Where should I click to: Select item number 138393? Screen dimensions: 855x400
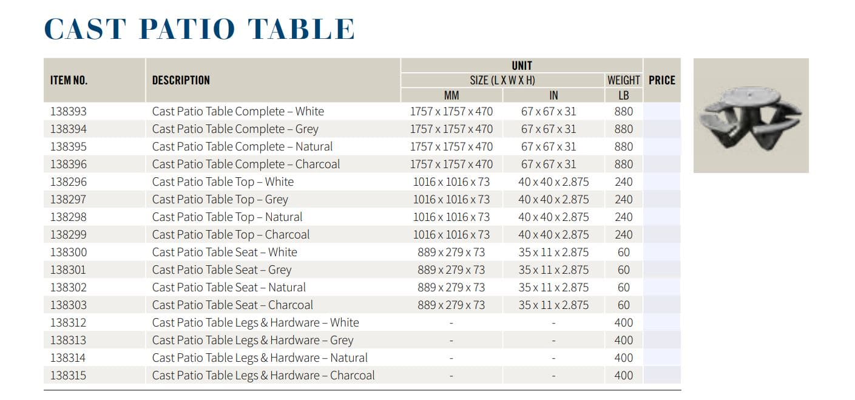click(x=68, y=112)
